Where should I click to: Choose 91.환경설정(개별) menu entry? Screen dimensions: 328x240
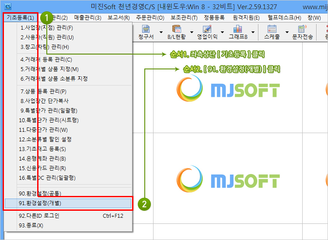(x=68, y=203)
